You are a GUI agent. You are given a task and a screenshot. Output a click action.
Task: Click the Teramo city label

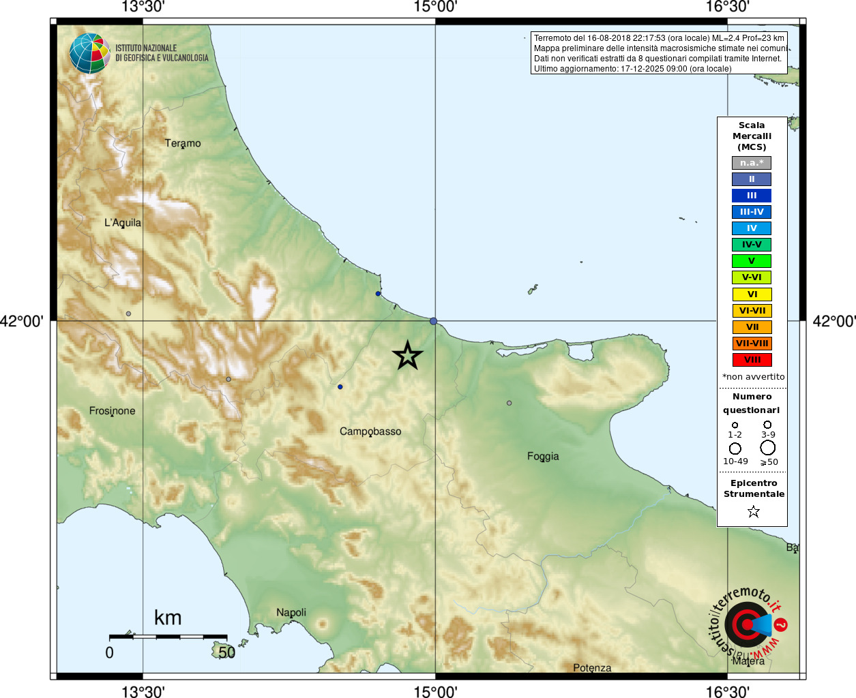coord(183,143)
